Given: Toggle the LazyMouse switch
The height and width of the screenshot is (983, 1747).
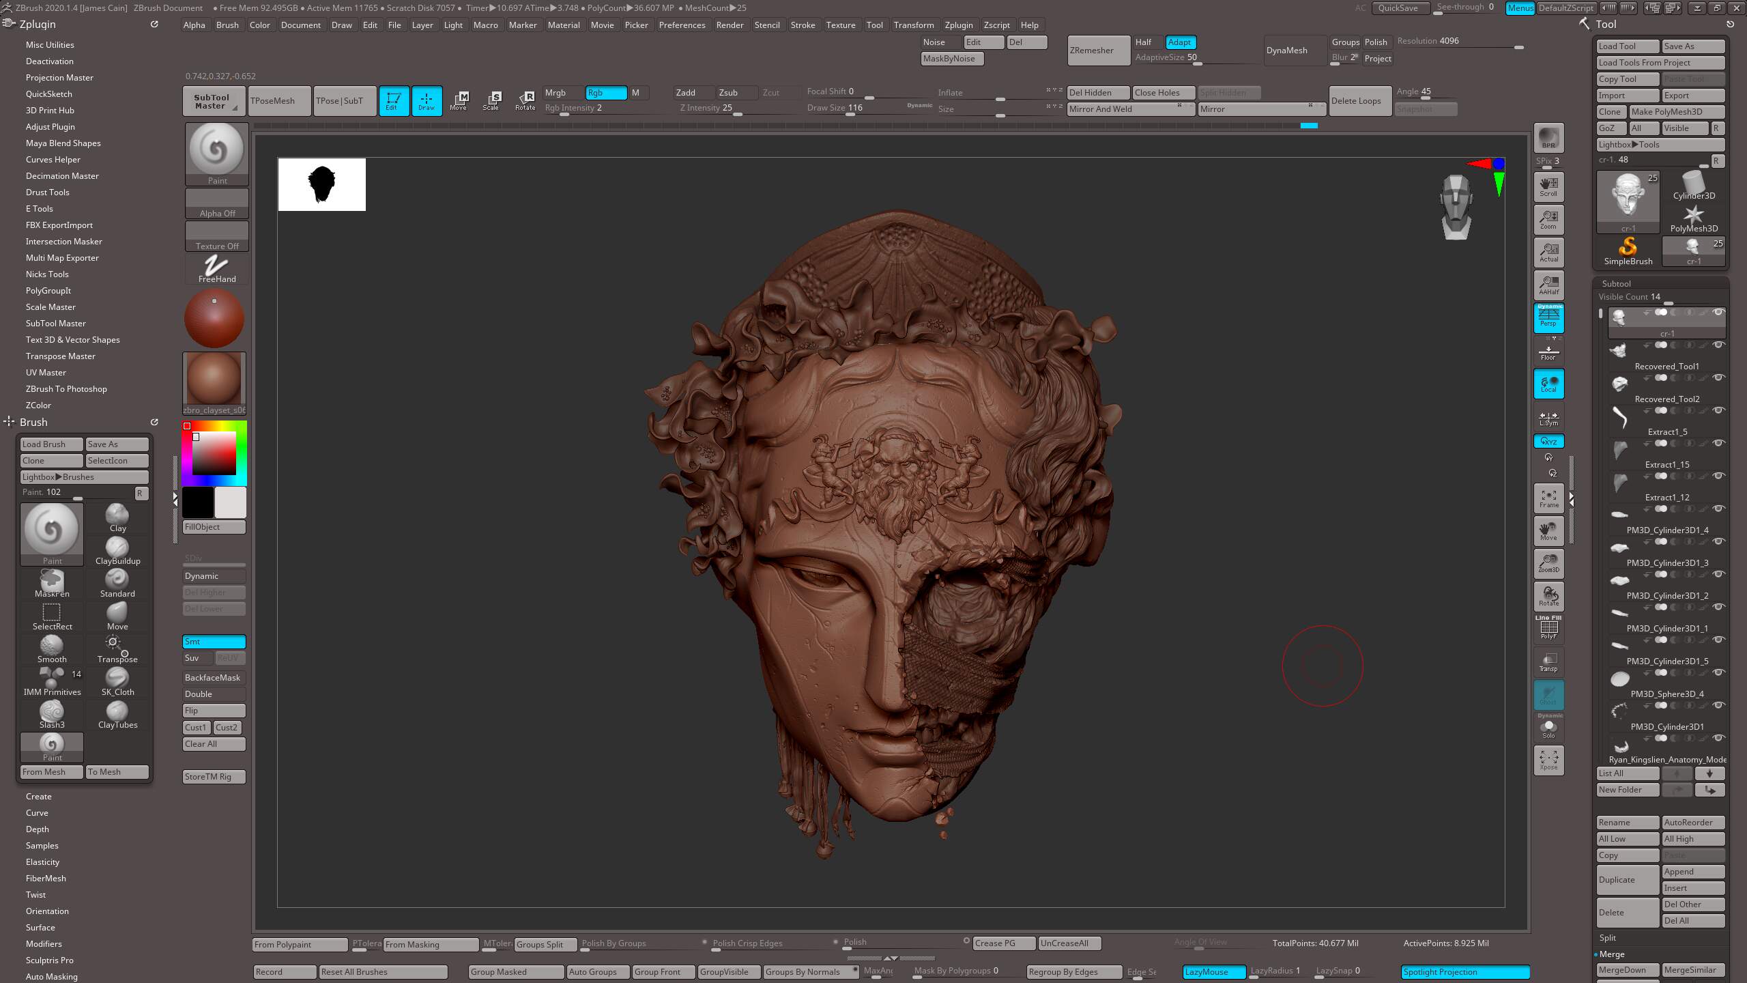Looking at the screenshot, I should click(x=1213, y=971).
